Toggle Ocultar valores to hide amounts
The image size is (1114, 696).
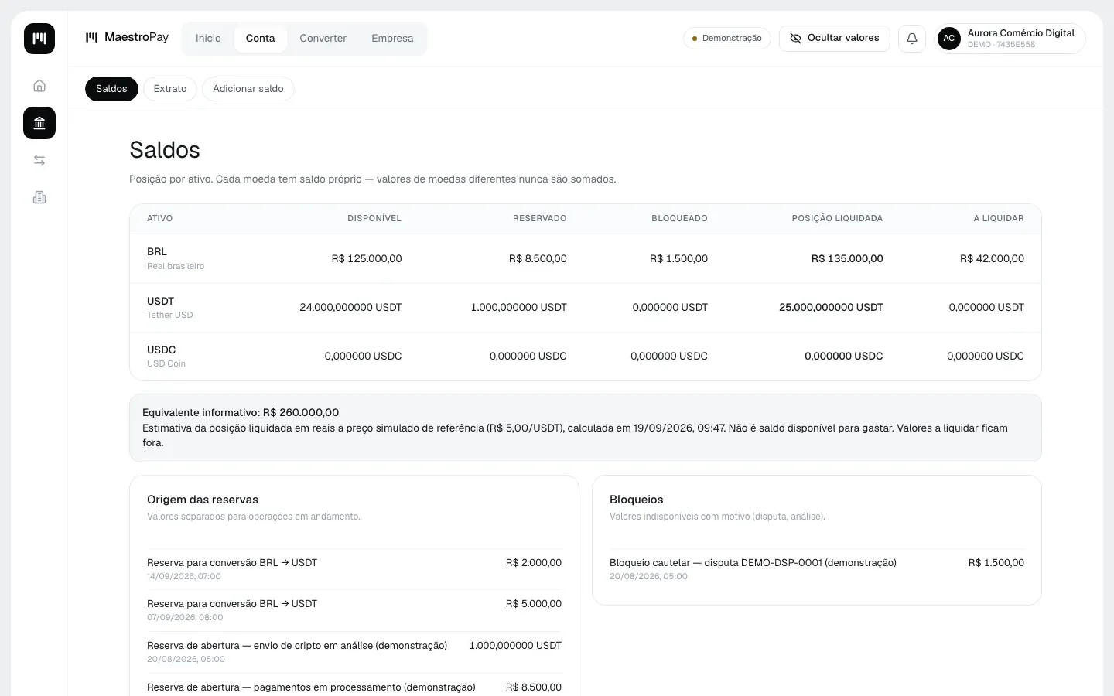coord(834,38)
